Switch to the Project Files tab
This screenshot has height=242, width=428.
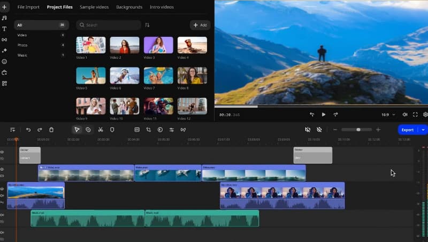coord(60,7)
